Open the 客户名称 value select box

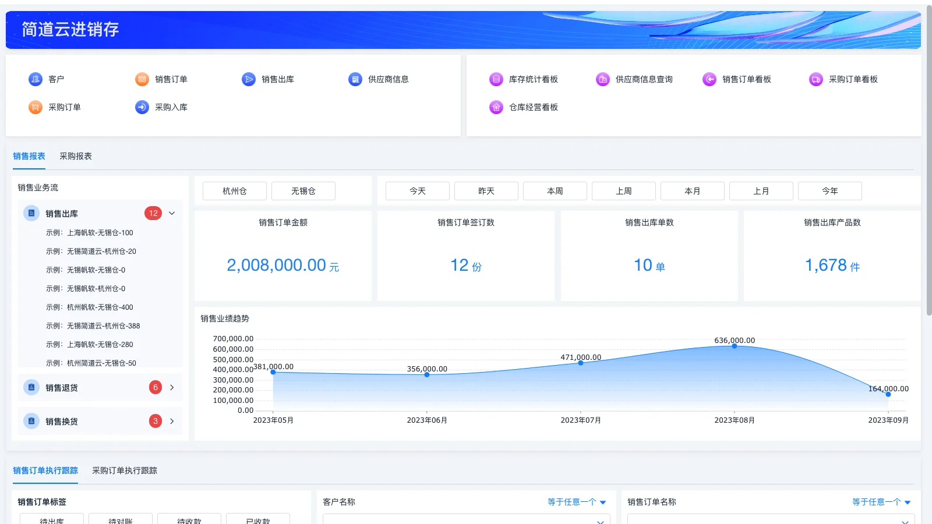tap(467, 519)
